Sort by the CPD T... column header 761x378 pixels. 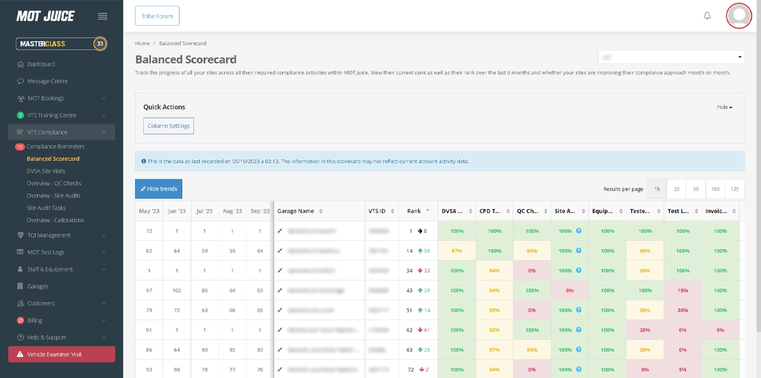(494, 212)
